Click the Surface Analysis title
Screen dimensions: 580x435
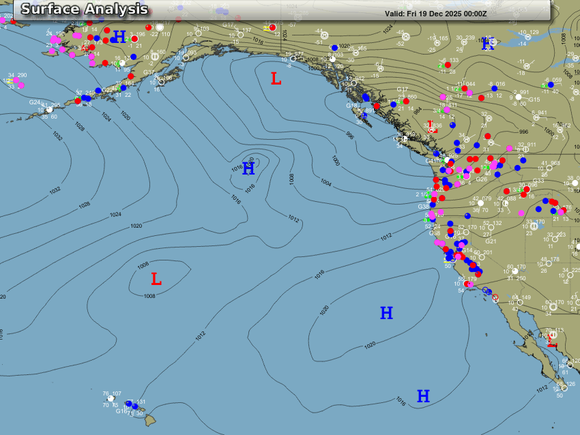click(x=84, y=9)
